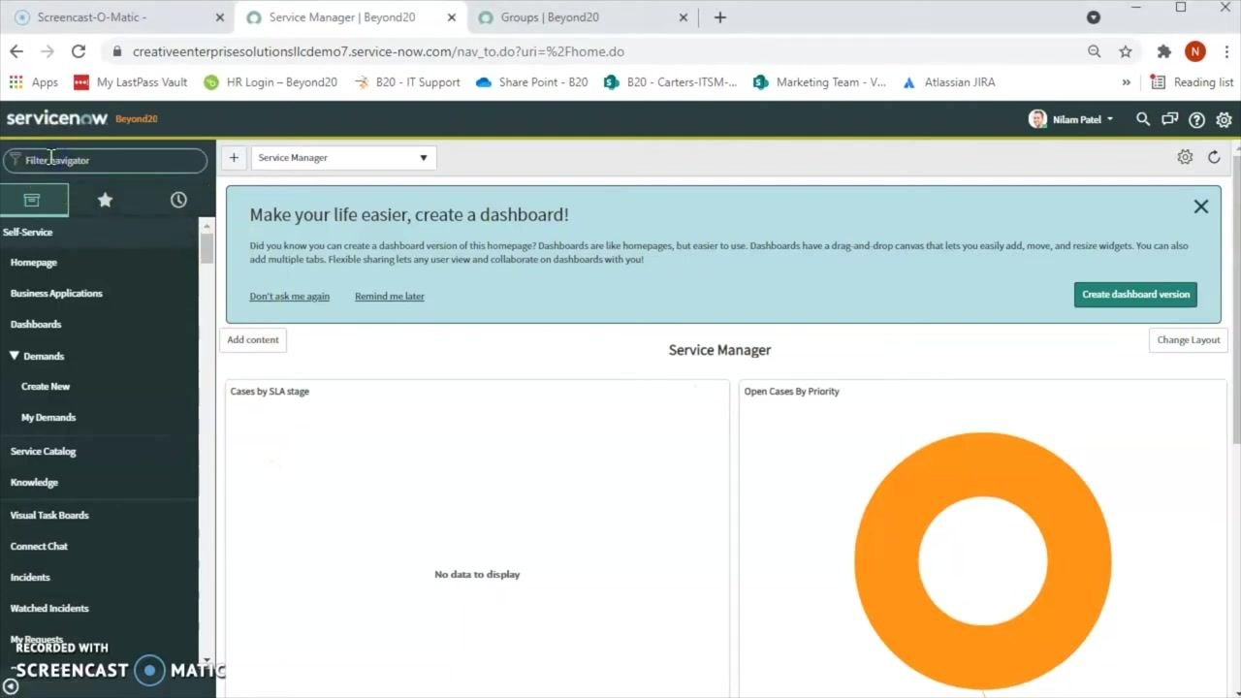1241x698 pixels.
Task: Click Create dashboard version button
Action: click(x=1135, y=295)
